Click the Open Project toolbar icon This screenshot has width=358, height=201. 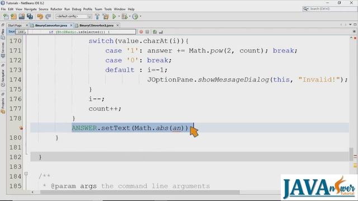(x=22, y=16)
